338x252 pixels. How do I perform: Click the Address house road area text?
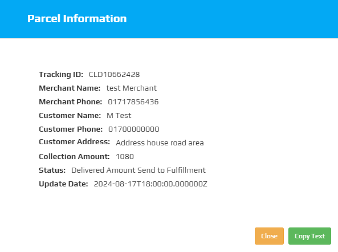pyautogui.click(x=160, y=143)
